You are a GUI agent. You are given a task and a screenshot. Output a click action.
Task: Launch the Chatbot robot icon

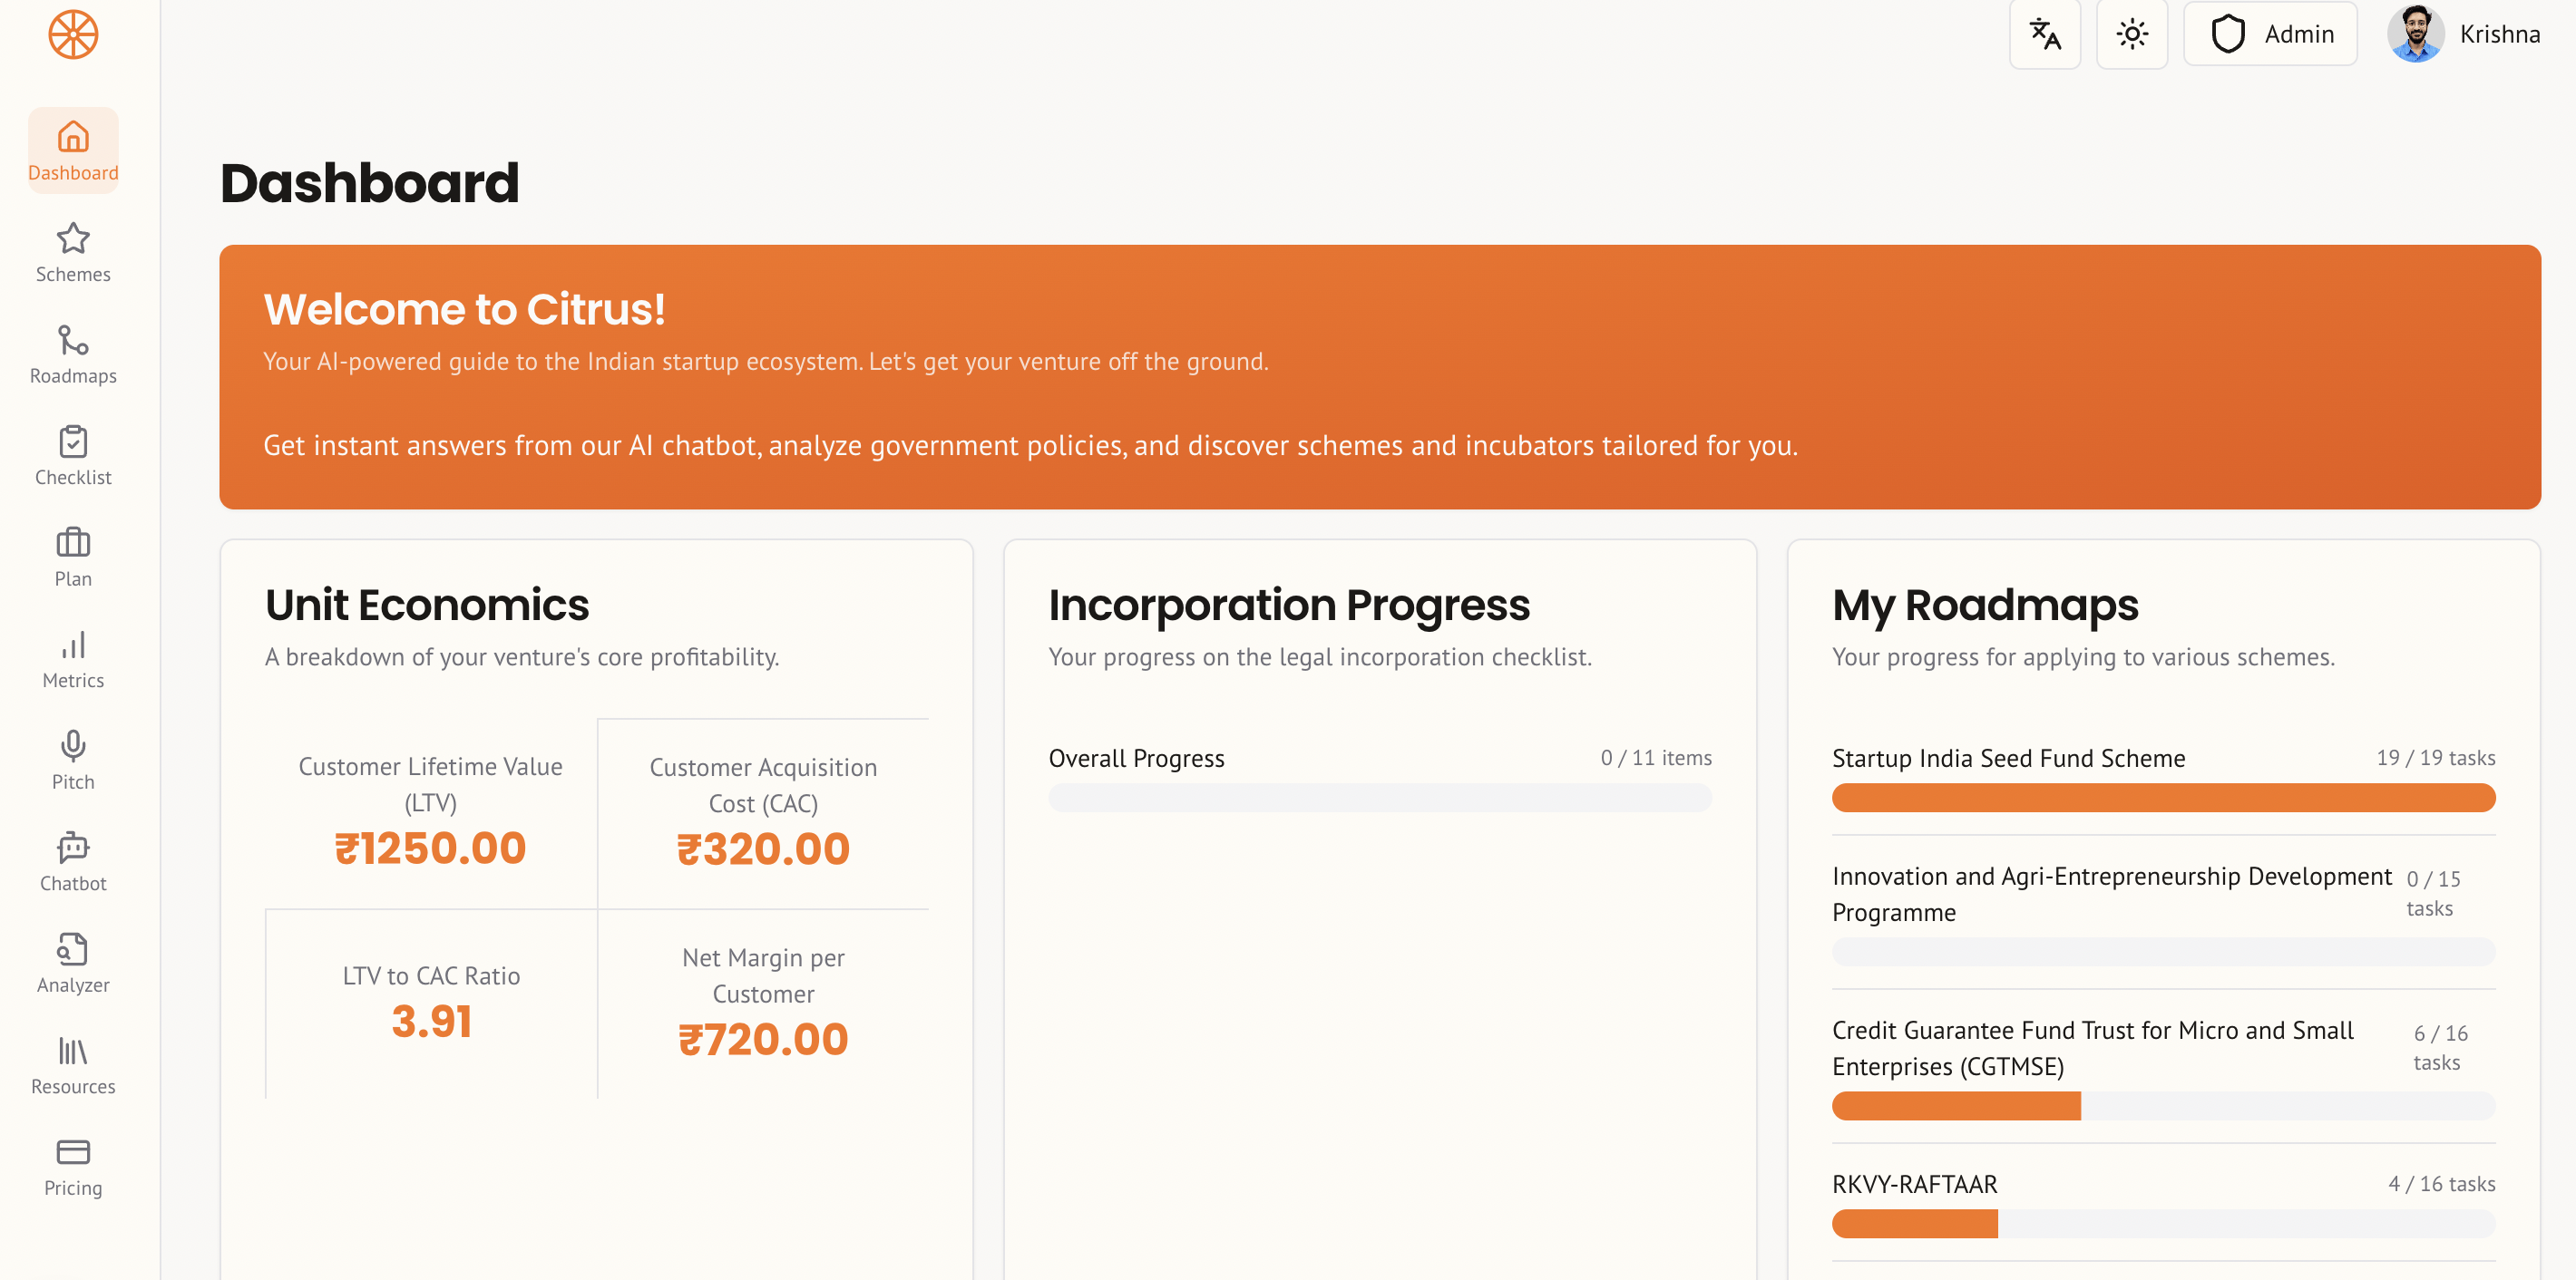[73, 848]
